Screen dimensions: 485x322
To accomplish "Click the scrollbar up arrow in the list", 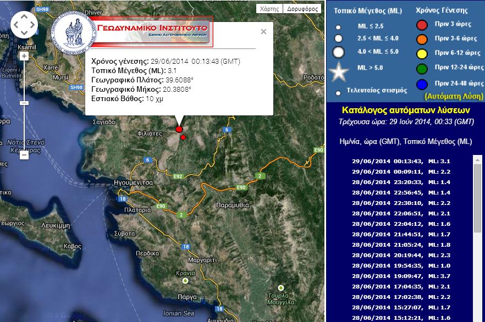I will 476,160.
